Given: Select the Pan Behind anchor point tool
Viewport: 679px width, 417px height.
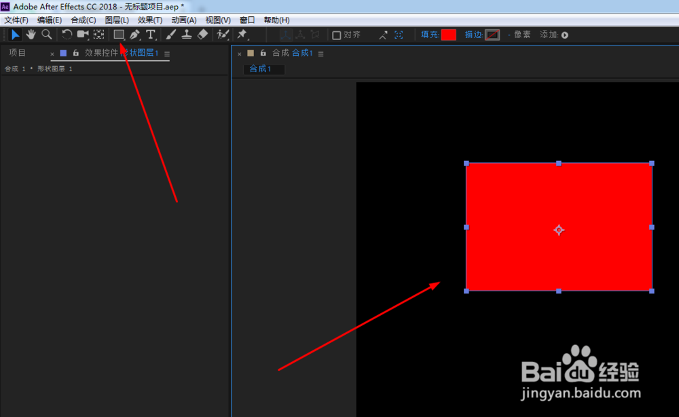Looking at the screenshot, I should [98, 35].
